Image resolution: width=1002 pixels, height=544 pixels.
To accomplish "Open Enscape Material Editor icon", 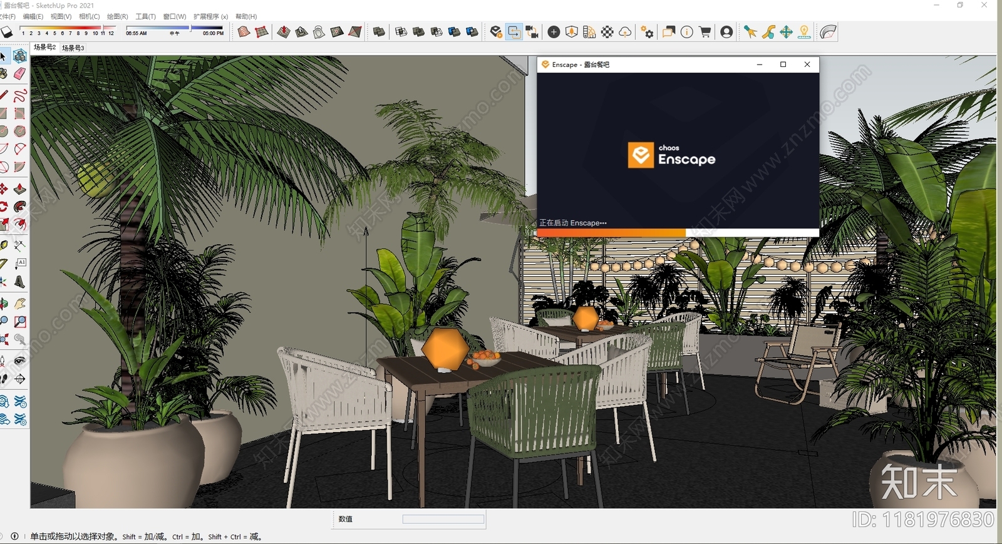I will click(x=589, y=32).
